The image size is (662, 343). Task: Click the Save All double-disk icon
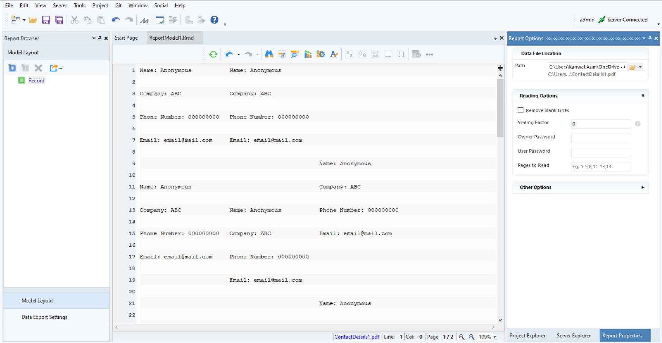click(59, 20)
